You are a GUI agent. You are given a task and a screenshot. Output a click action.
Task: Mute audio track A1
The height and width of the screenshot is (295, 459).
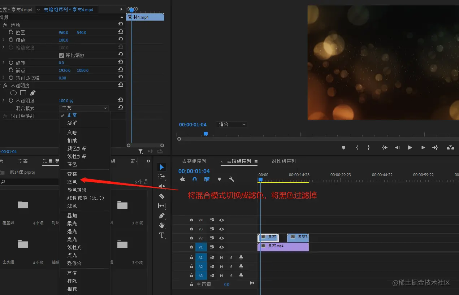(x=222, y=257)
